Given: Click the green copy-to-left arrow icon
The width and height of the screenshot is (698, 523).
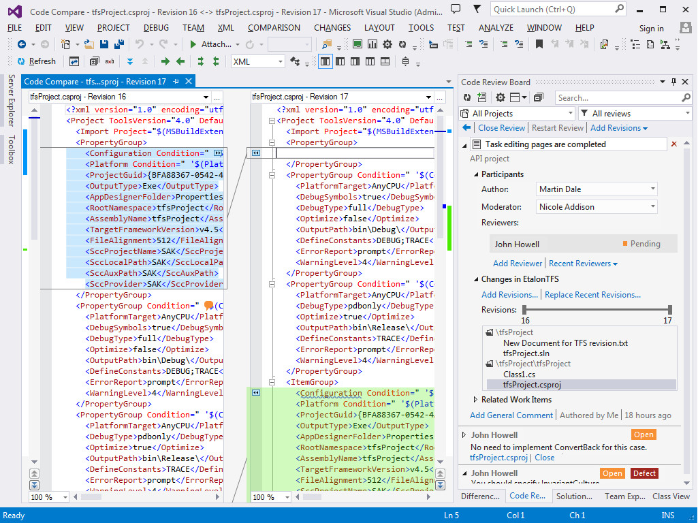Looking at the screenshot, I should [x=180, y=61].
